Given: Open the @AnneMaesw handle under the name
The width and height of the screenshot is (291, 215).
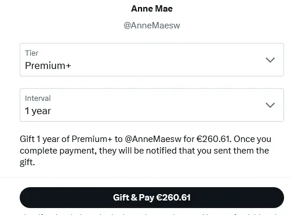Looking at the screenshot, I should tap(152, 25).
